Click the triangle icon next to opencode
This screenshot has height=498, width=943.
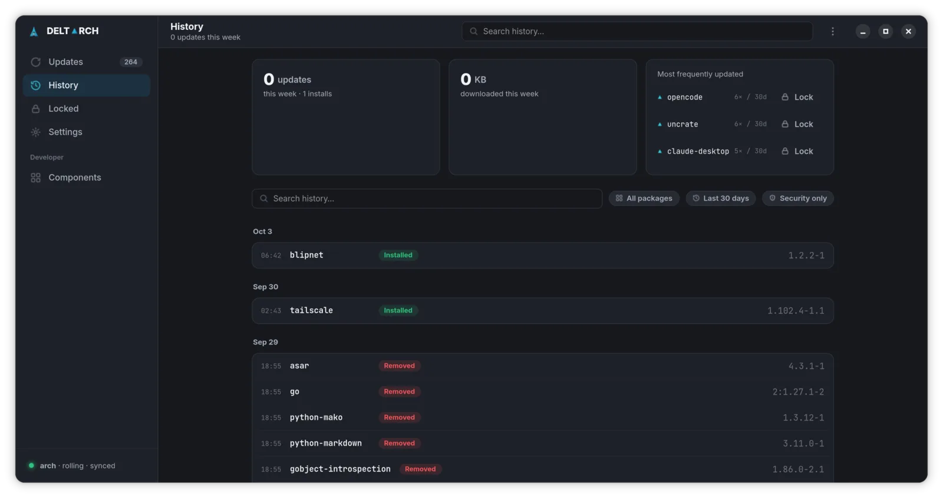[x=660, y=97]
